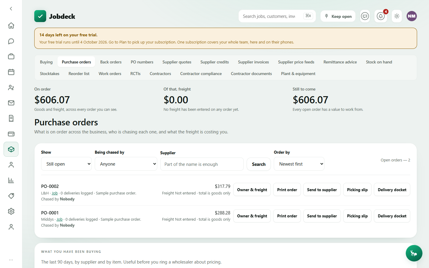This screenshot has width=429, height=268.
Task: Open the Contractor documents tab
Action: pos(251,74)
